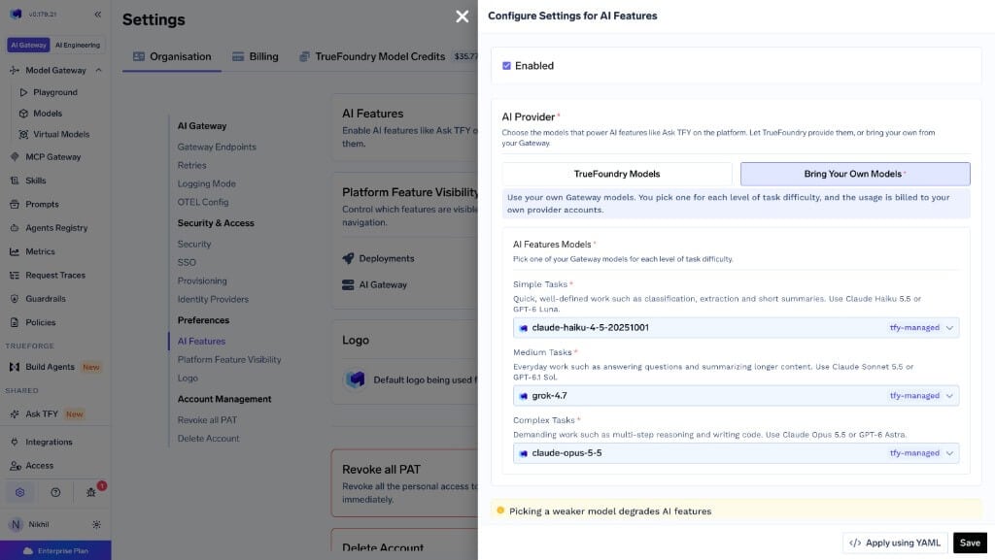The width and height of the screenshot is (995, 560).
Task: Switch to the AI Engineering mode pill
Action: pyautogui.click(x=78, y=45)
